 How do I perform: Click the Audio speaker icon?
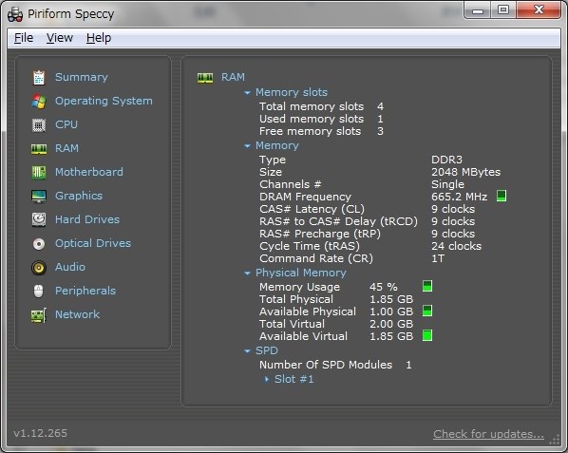[x=39, y=268]
